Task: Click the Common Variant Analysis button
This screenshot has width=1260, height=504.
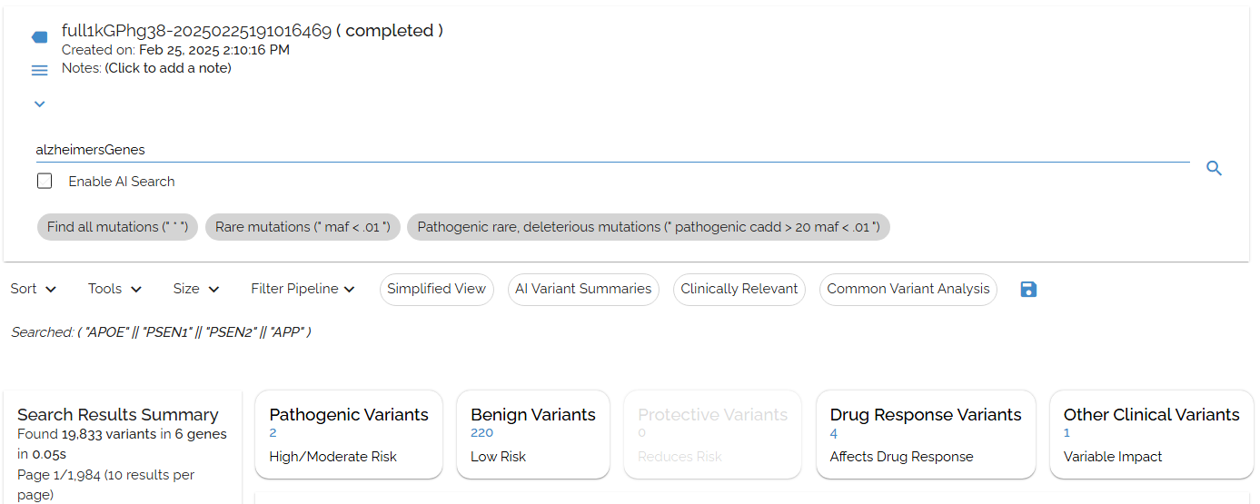Action: (908, 289)
